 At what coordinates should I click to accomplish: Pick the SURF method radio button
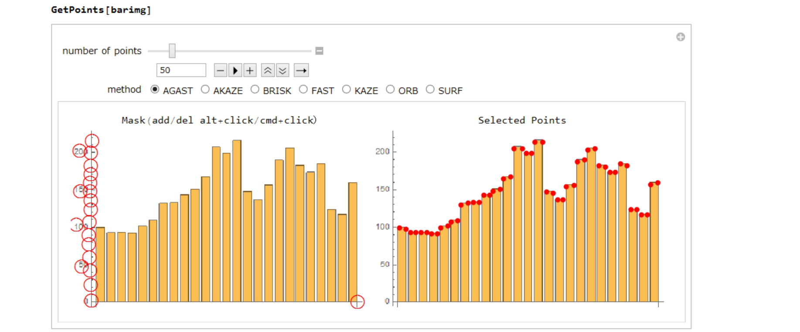430,89
